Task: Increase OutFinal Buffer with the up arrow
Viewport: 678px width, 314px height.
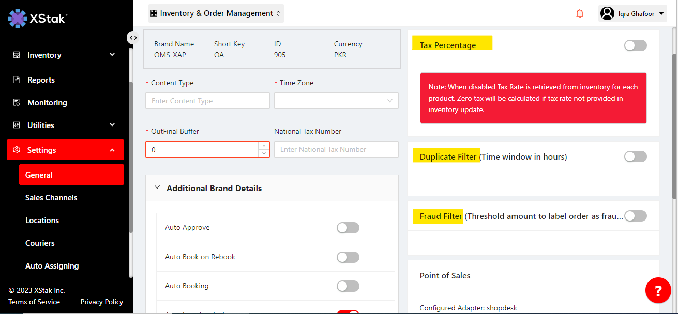Action: pos(264,146)
